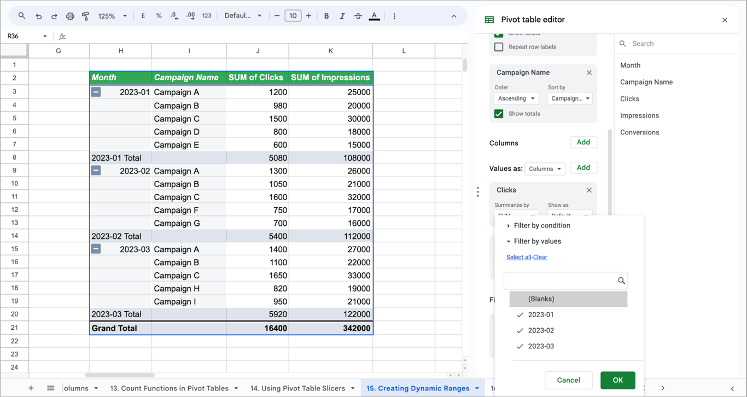This screenshot has width=747, height=397.
Task: Expand Filter by condition section
Action: coord(539,225)
